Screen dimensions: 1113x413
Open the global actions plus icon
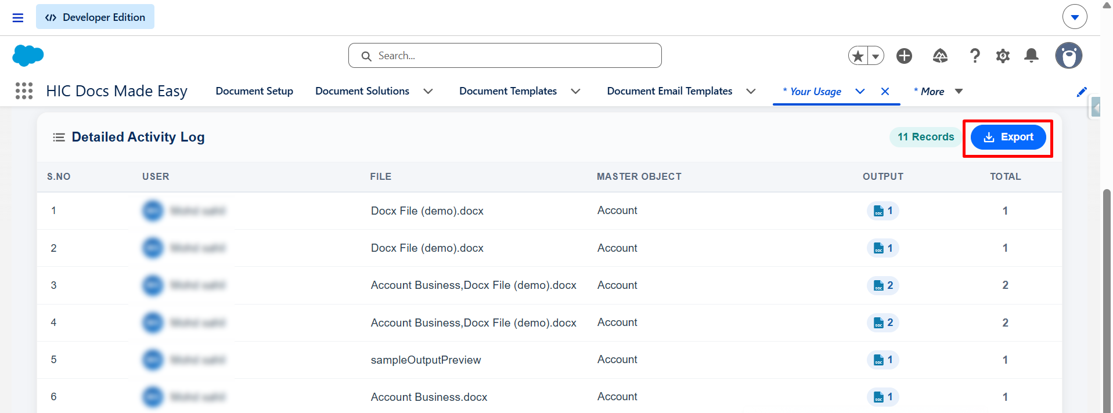[904, 56]
